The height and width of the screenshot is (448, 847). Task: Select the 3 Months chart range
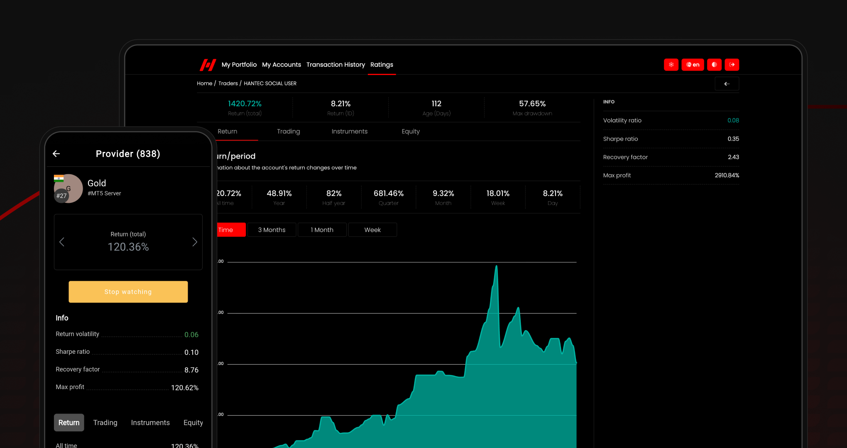tap(272, 230)
